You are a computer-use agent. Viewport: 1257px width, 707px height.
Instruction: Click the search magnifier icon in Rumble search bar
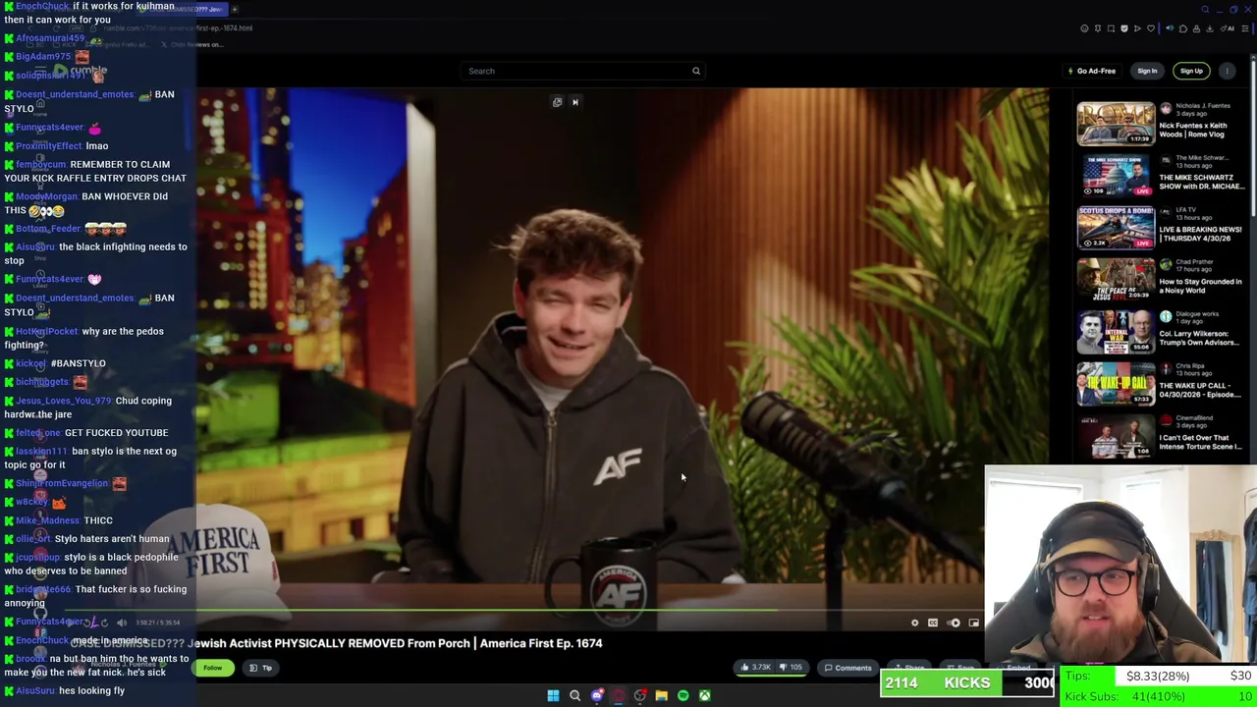point(696,71)
